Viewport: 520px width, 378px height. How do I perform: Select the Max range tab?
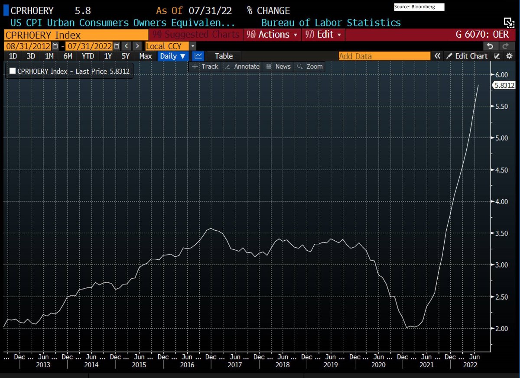(146, 56)
